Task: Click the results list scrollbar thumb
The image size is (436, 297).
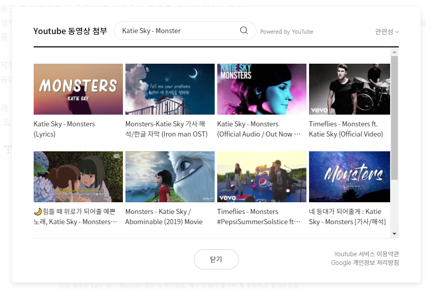Action: click(x=394, y=118)
